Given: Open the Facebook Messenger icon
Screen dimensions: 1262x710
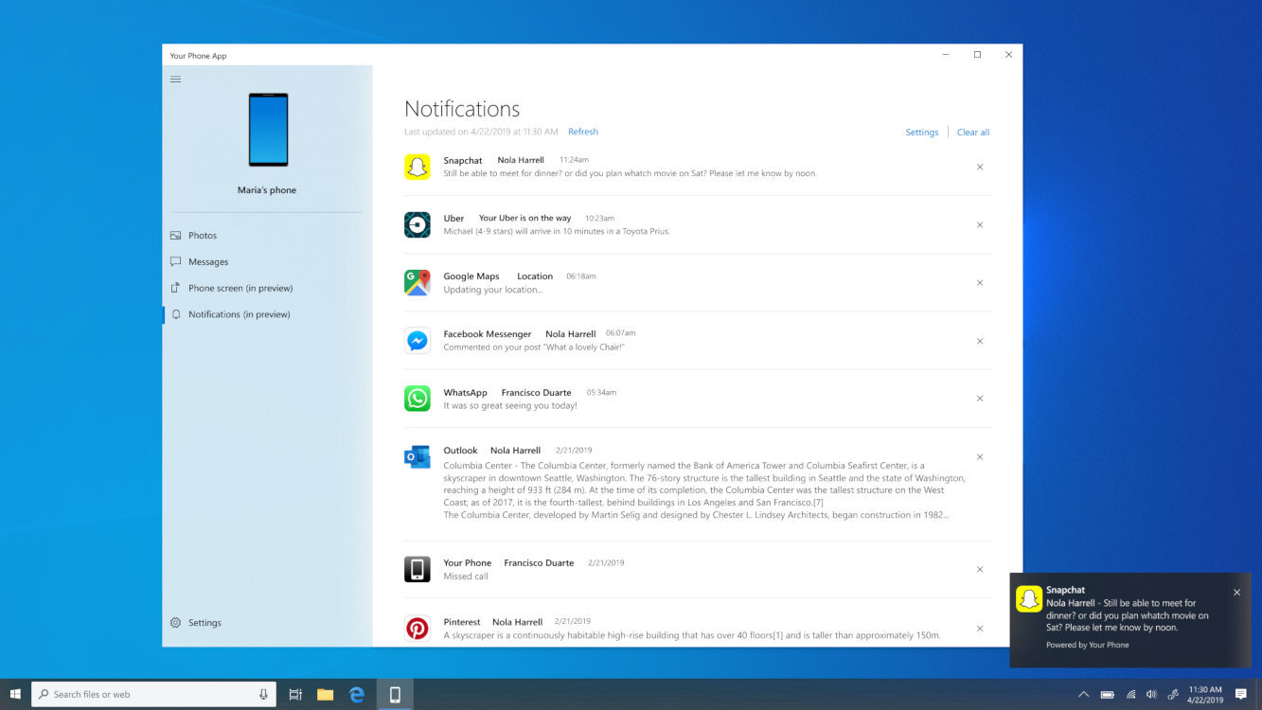Looking at the screenshot, I should tap(417, 340).
